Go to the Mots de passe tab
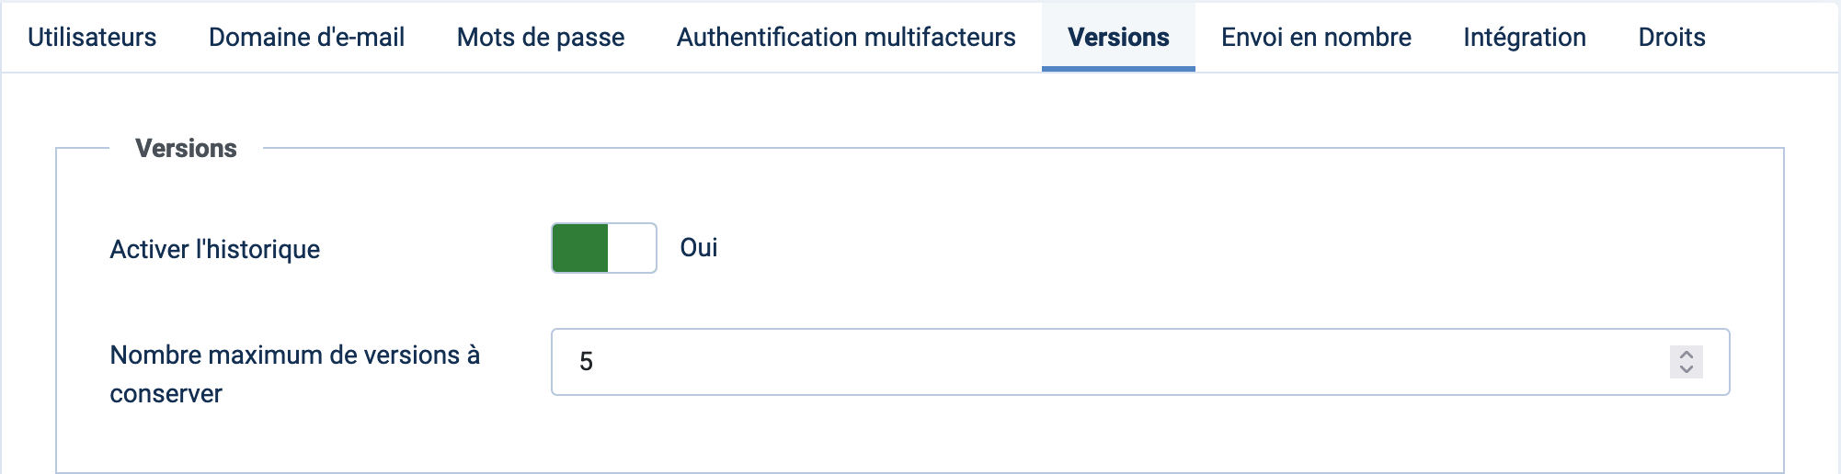 [541, 37]
